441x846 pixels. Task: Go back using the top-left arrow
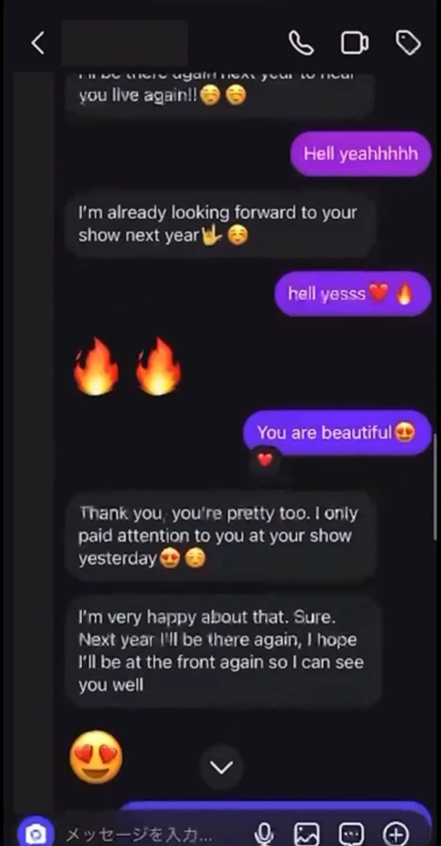click(38, 43)
